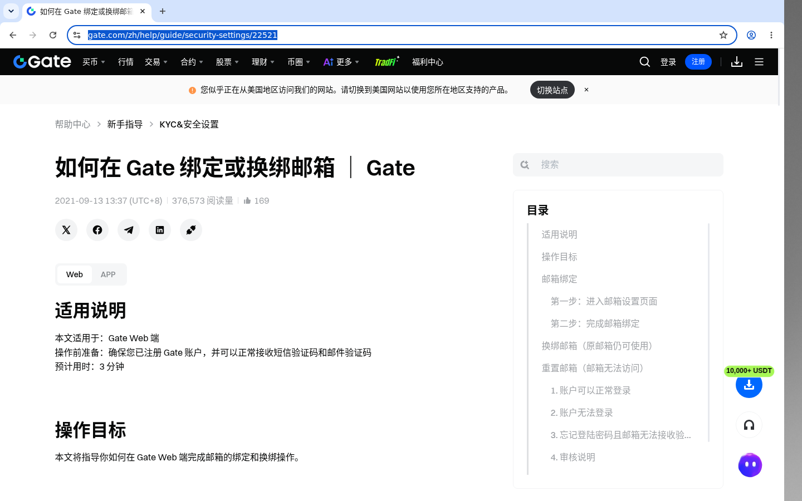Copy article link icon
The width and height of the screenshot is (802, 501).
pos(191,230)
